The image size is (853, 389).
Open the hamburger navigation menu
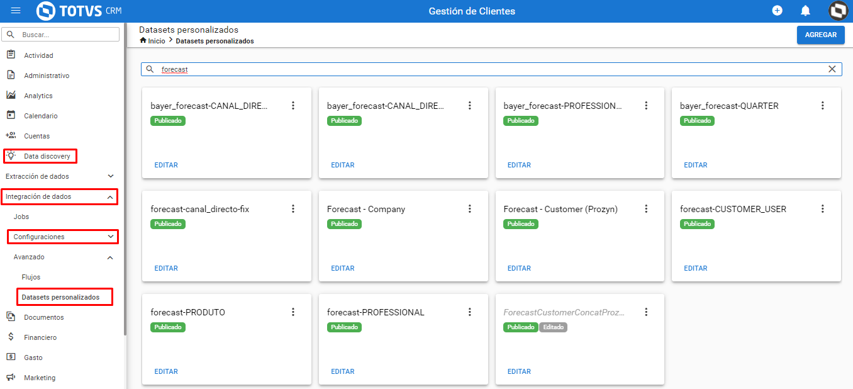(x=16, y=11)
